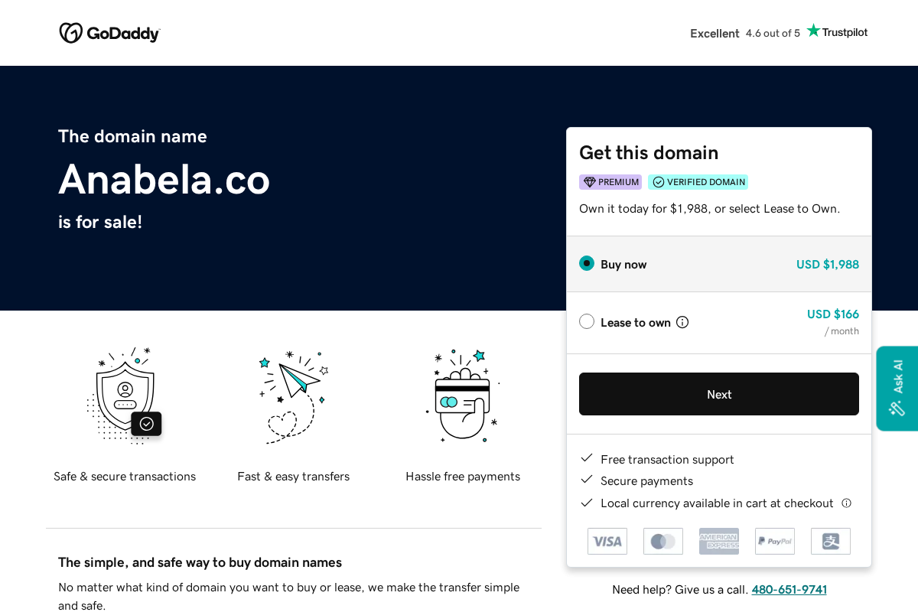Call the 480-651-9741 help number link
Viewport: 918px width, 612px height.
click(789, 589)
